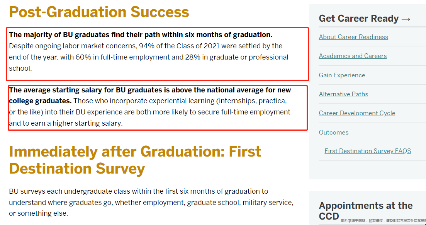Click the Chinese watermark text at bottom right
Screen dimensions: 426x225
(383, 221)
